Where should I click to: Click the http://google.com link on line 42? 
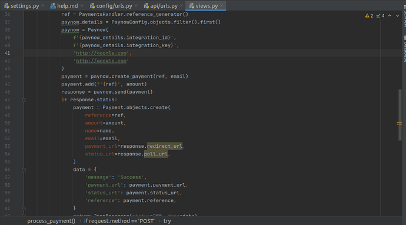click(101, 61)
